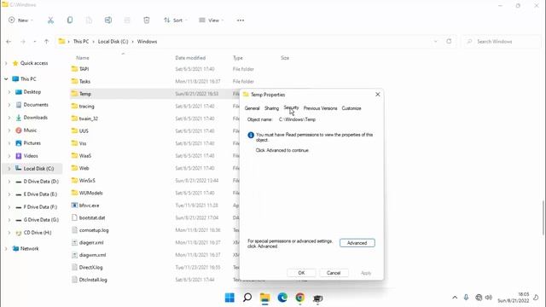Open recent locations dropdown arrow

coord(34,42)
